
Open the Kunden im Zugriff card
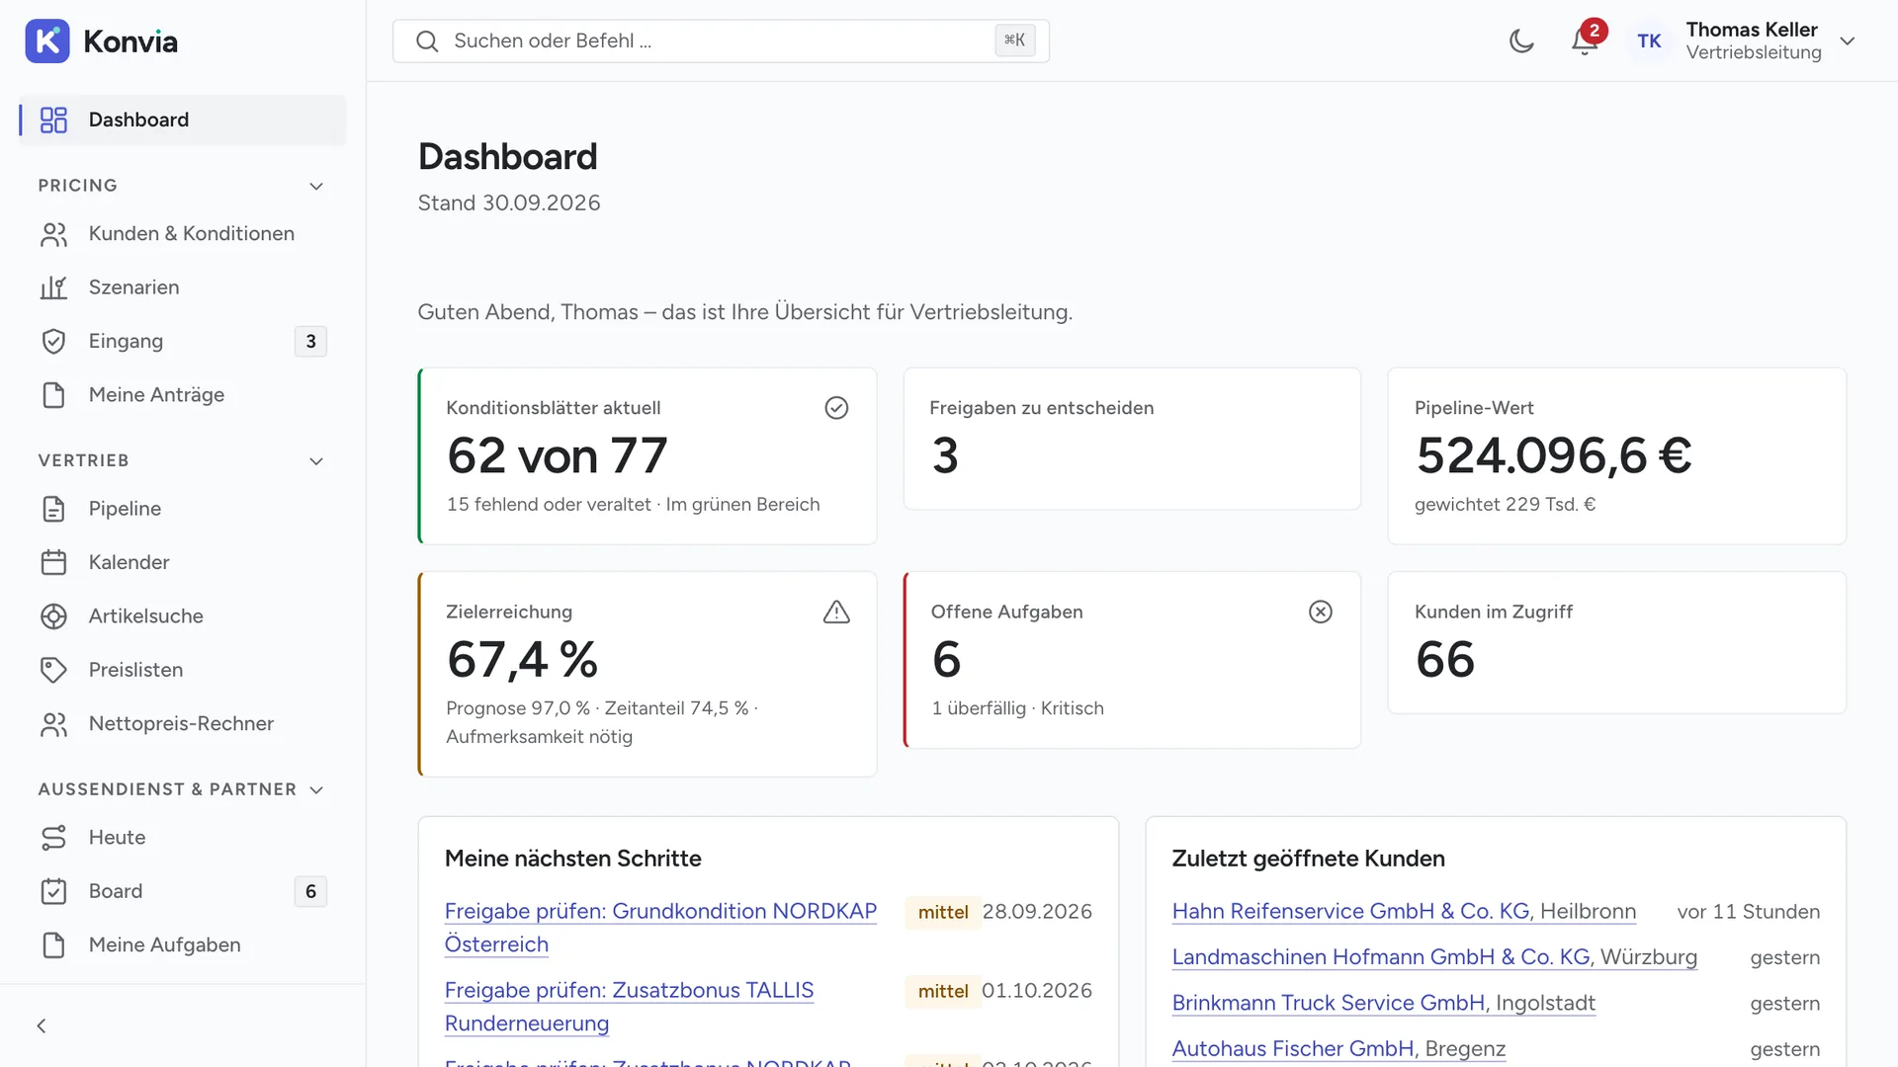(x=1616, y=642)
